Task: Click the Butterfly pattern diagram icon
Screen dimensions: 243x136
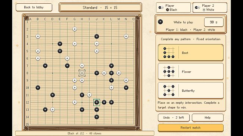Action: point(169,91)
